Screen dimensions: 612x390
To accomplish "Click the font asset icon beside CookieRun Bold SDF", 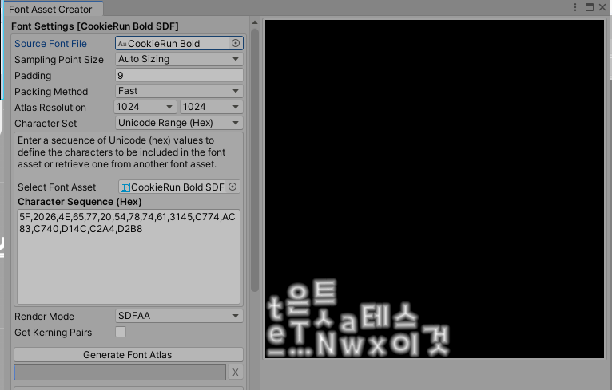I will click(x=125, y=187).
